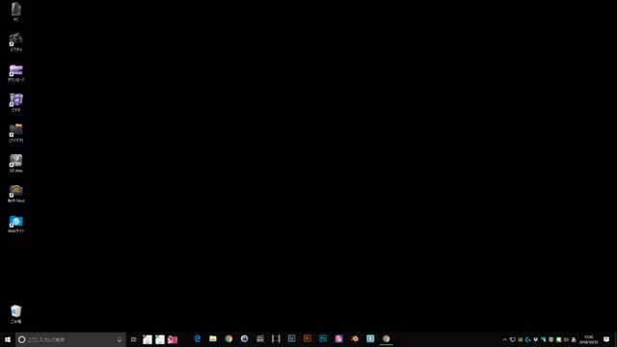This screenshot has height=347, width=617.
Task: Open the blue bracket icon right of Blender
Action: coord(370,338)
